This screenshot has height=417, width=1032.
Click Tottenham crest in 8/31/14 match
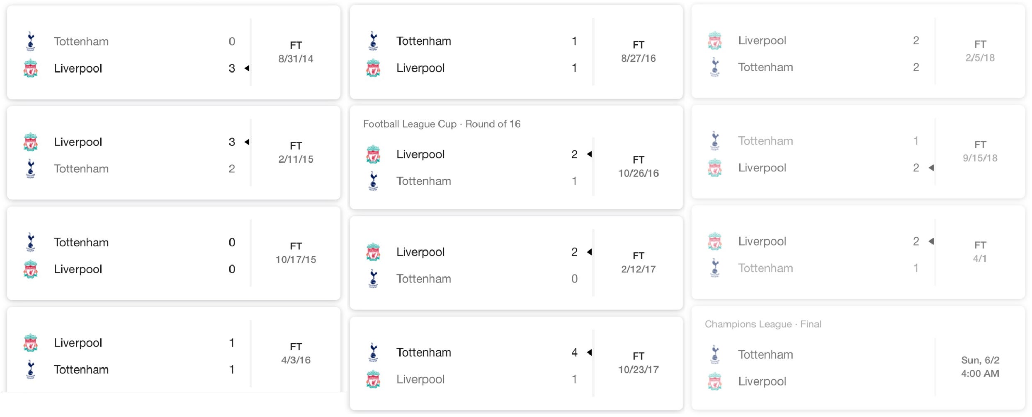pos(31,41)
